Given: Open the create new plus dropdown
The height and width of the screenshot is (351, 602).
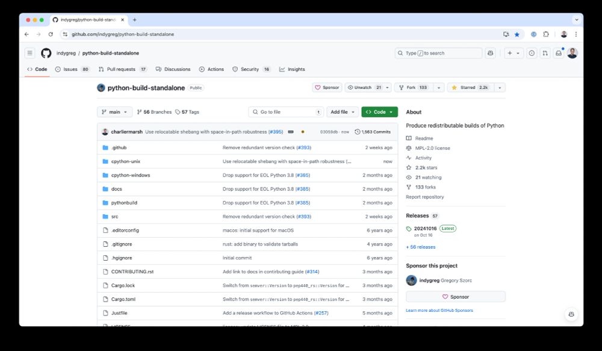Looking at the screenshot, I should tap(514, 53).
